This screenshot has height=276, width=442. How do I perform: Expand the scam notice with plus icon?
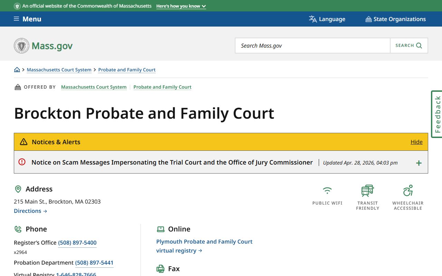(x=419, y=163)
